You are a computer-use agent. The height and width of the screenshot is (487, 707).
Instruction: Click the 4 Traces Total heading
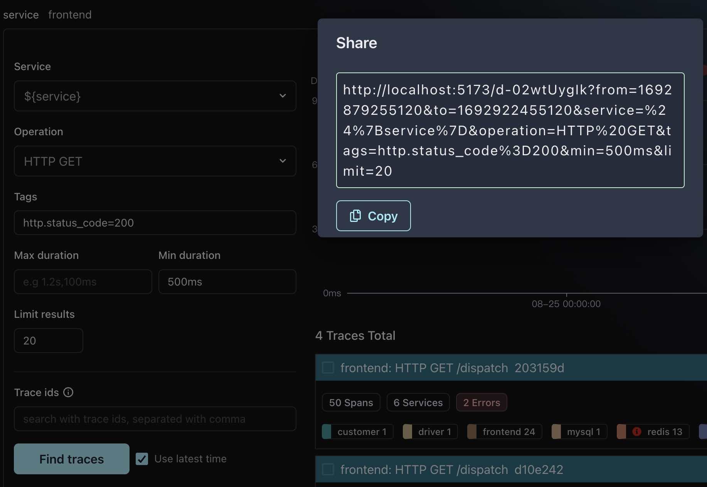click(x=355, y=336)
